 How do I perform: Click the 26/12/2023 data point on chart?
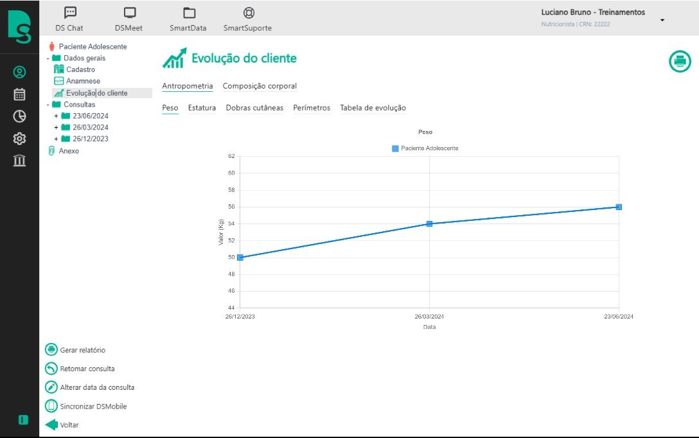coord(240,258)
